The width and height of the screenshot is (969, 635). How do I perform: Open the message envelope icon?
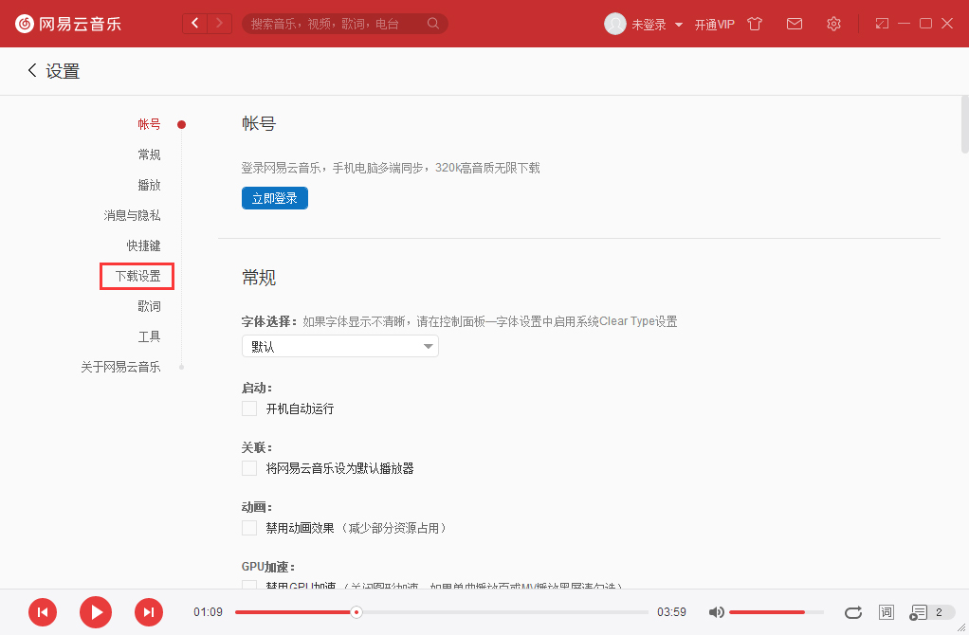pos(795,24)
